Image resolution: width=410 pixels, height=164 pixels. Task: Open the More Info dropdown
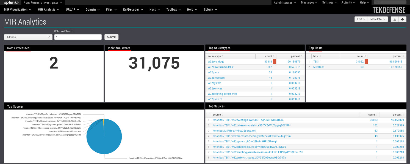point(378,19)
